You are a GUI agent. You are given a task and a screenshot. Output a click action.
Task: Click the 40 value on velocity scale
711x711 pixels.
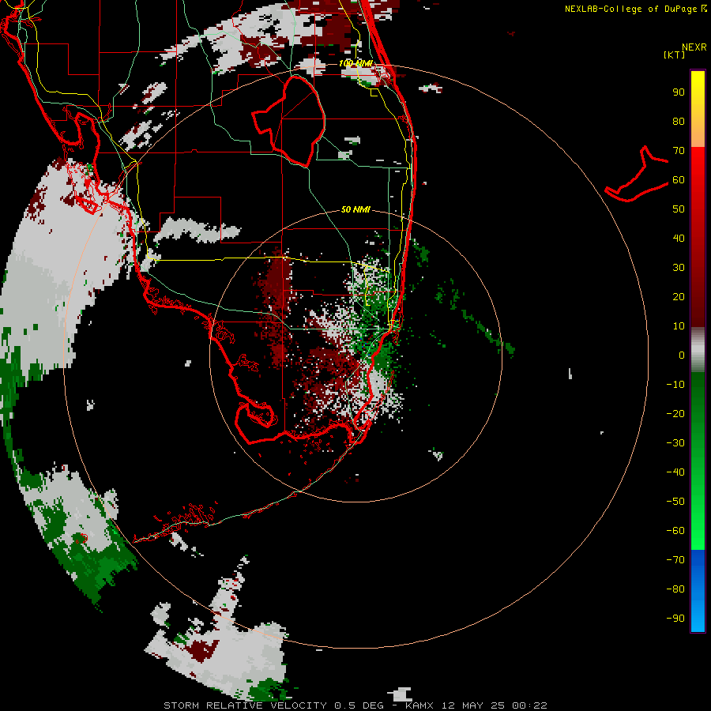click(x=679, y=238)
